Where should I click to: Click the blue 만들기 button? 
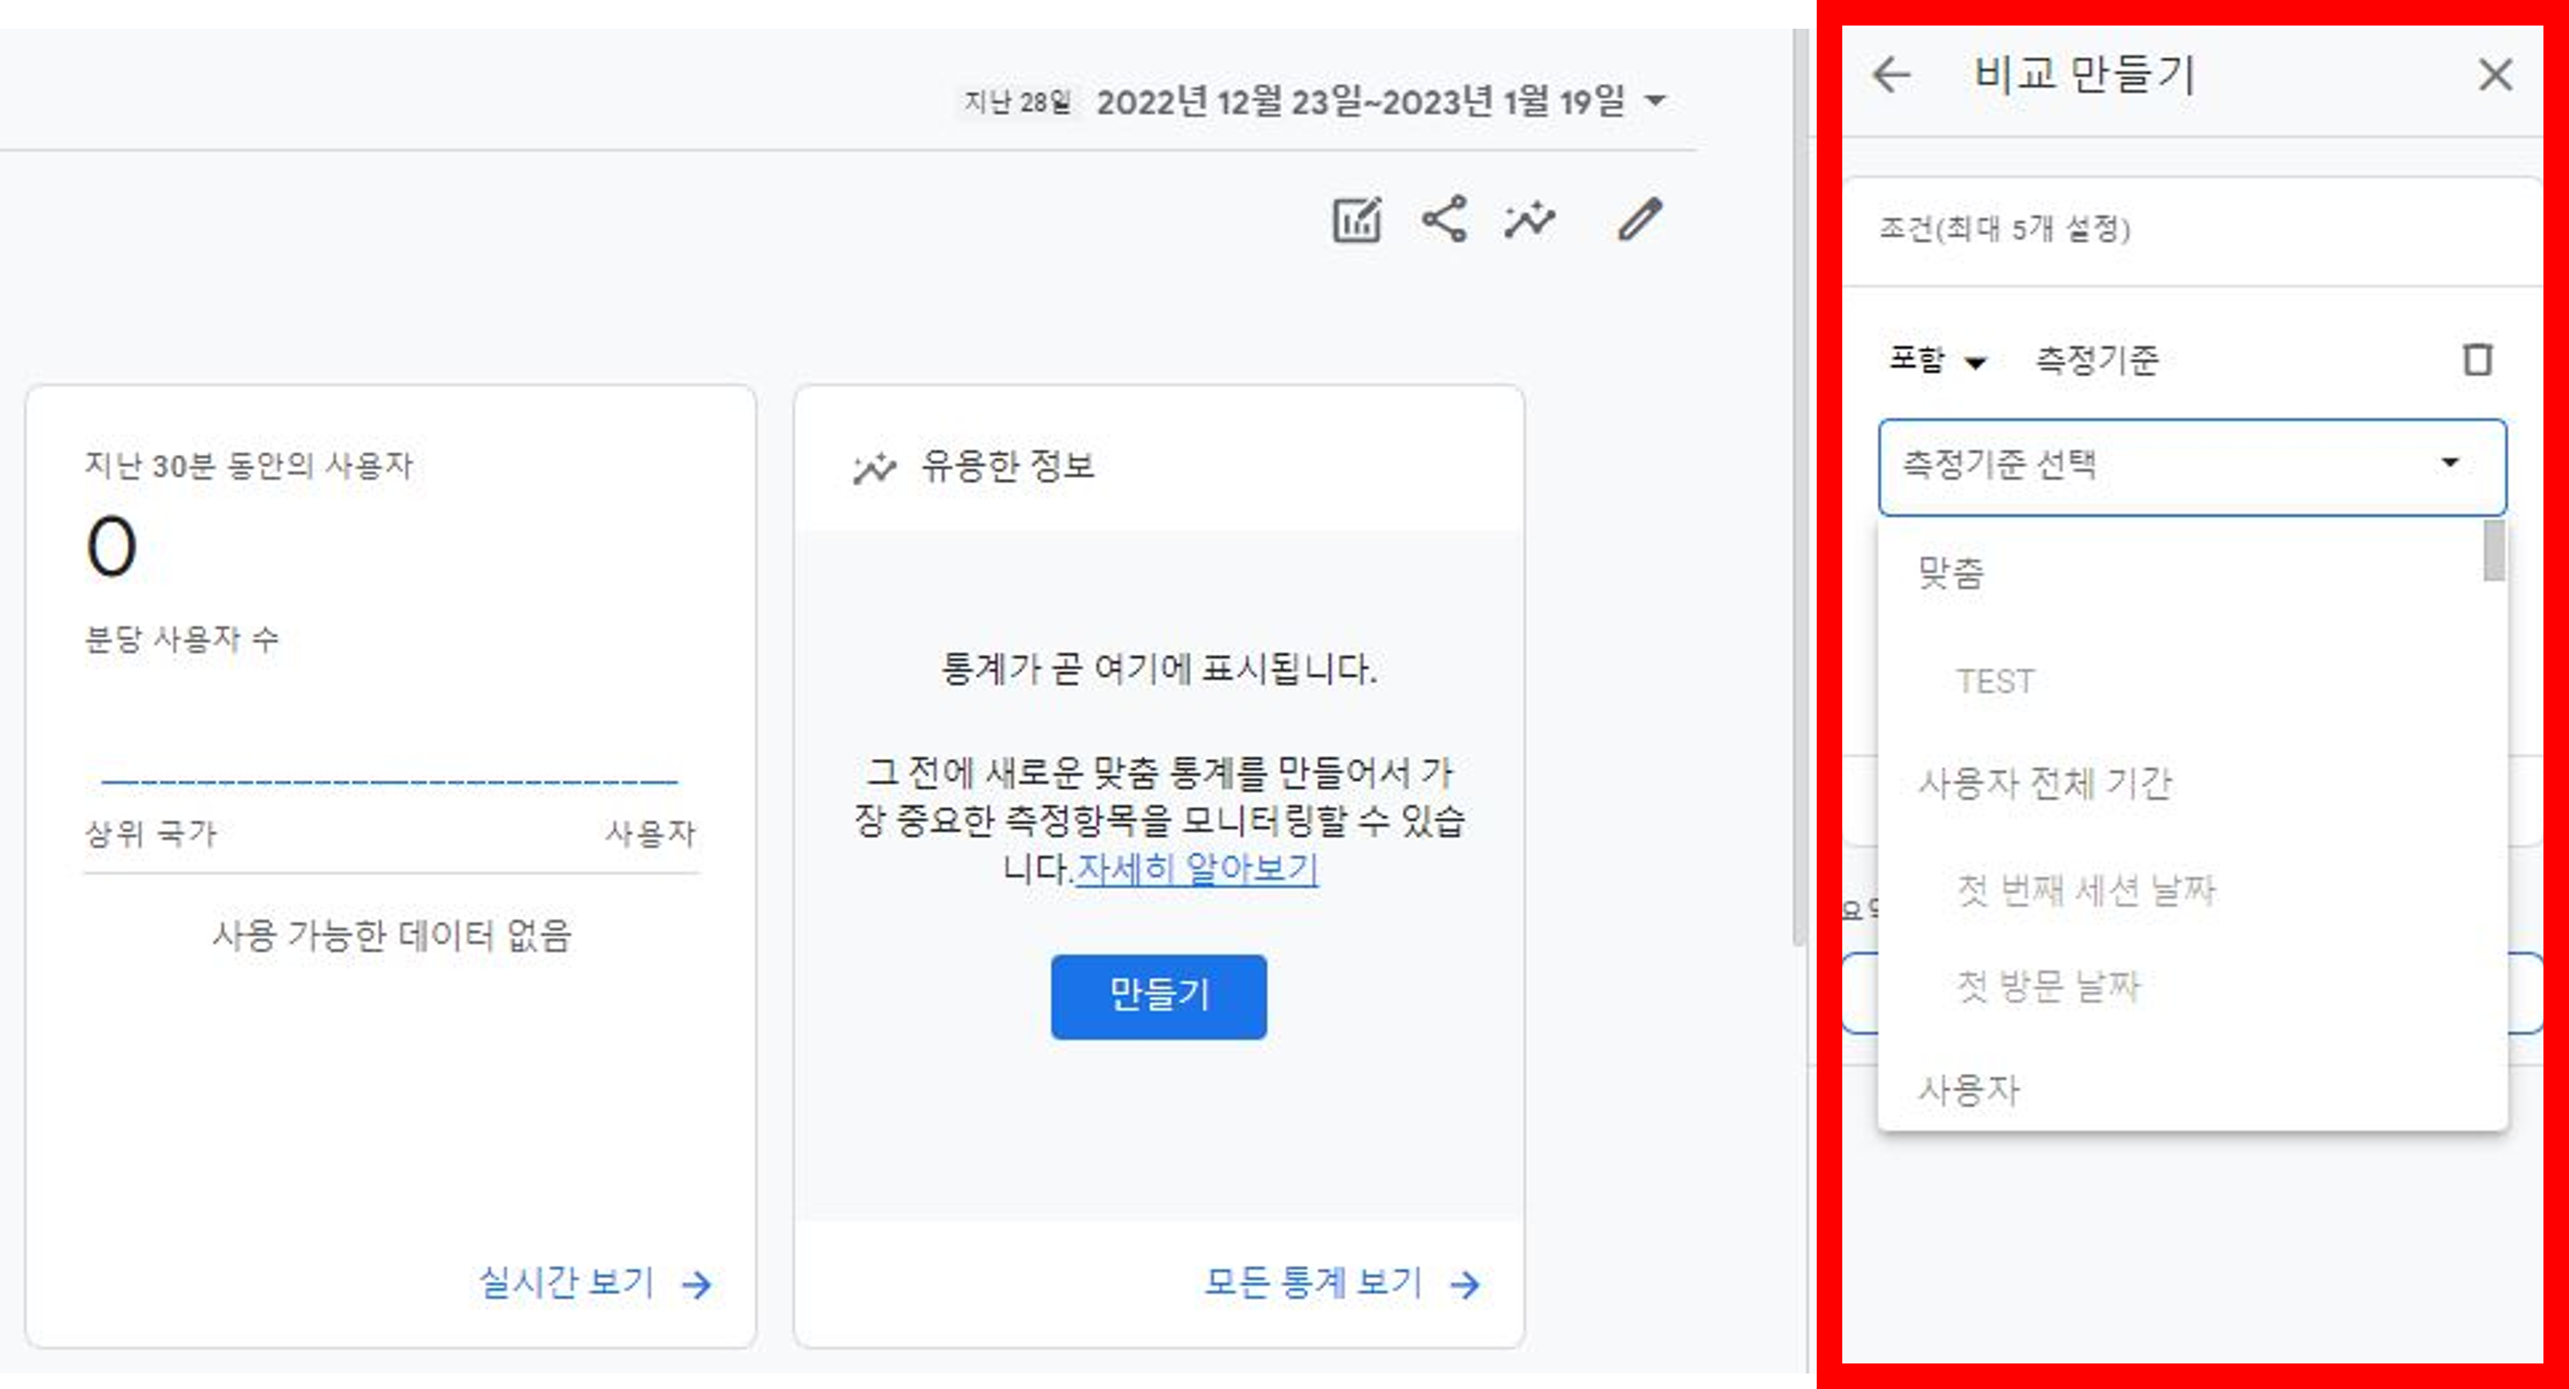1158,996
